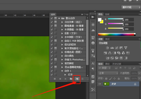Viewport: 141px width, 99px height.
Task: Click the stop playing/recording square
Action: coord(55,79)
